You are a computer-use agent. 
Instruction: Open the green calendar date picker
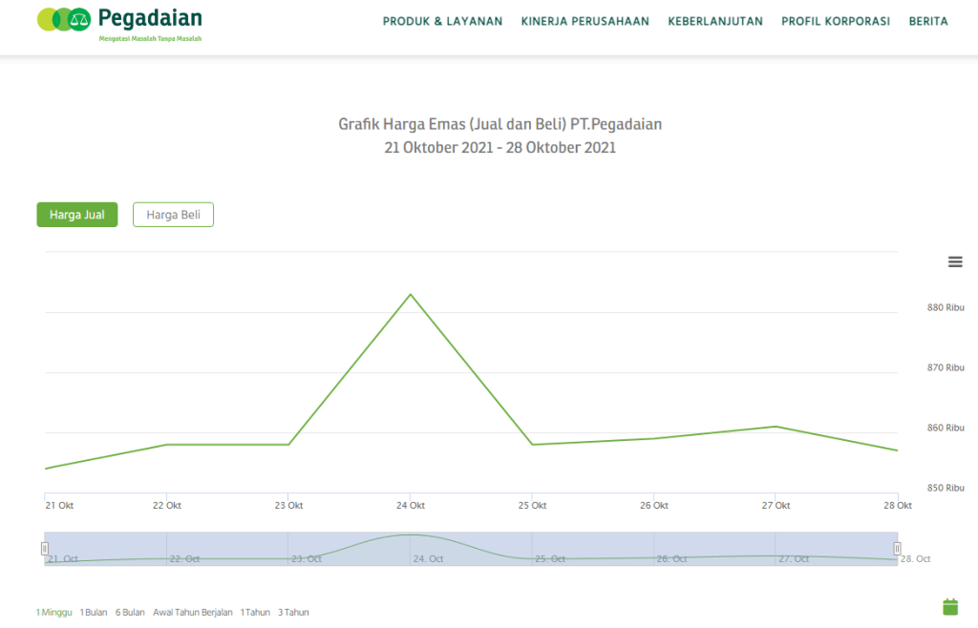pos(949,606)
